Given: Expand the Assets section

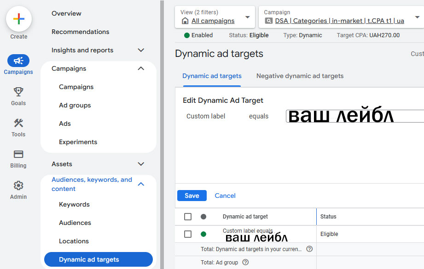Looking at the screenshot, I should click(x=141, y=164).
